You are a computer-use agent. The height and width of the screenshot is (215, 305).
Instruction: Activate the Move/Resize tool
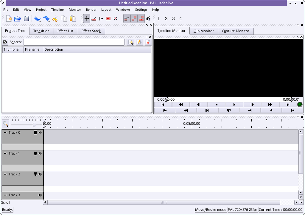point(87,18)
